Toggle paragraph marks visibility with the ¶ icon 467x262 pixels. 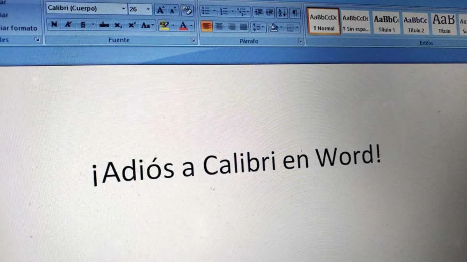coord(295,12)
